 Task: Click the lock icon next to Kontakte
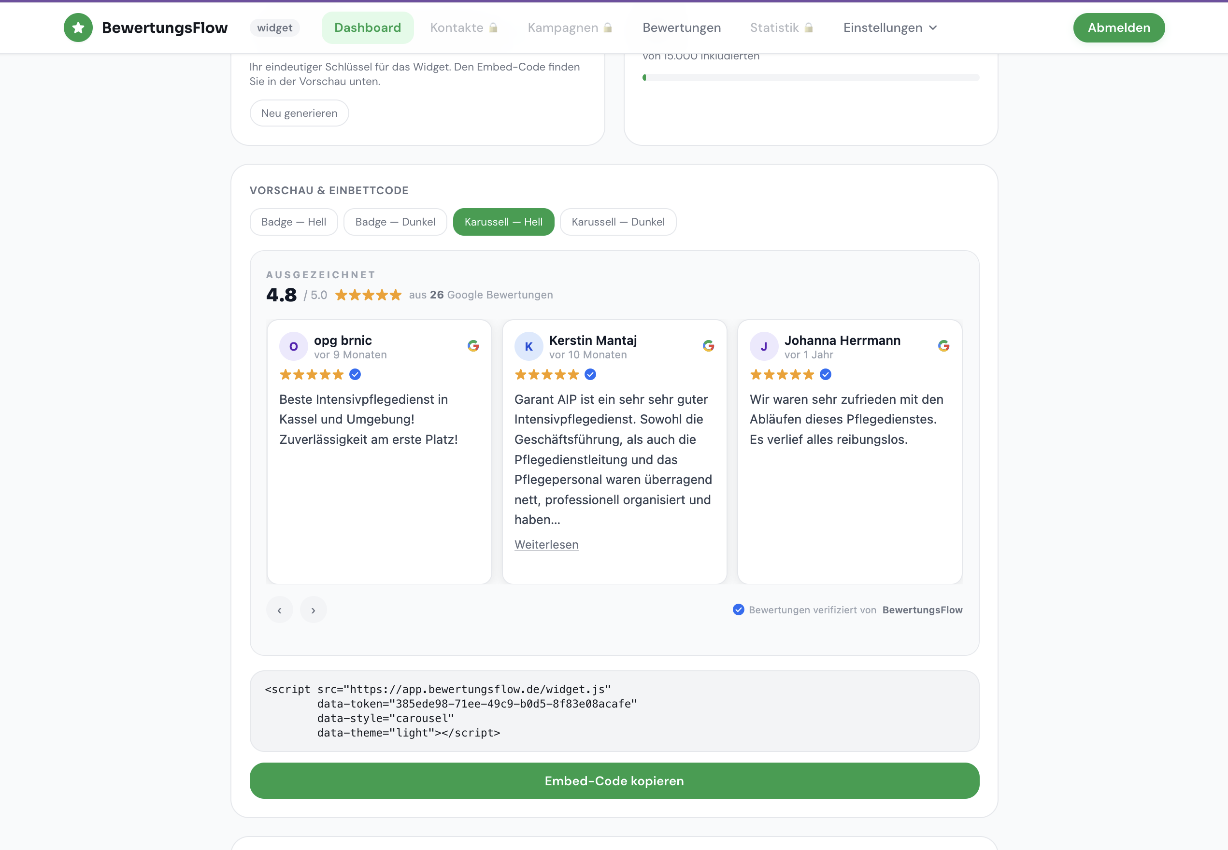[x=493, y=28]
